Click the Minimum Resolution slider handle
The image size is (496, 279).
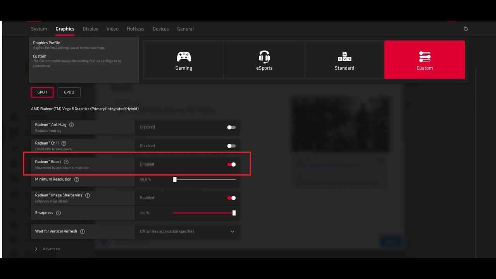[x=175, y=179]
